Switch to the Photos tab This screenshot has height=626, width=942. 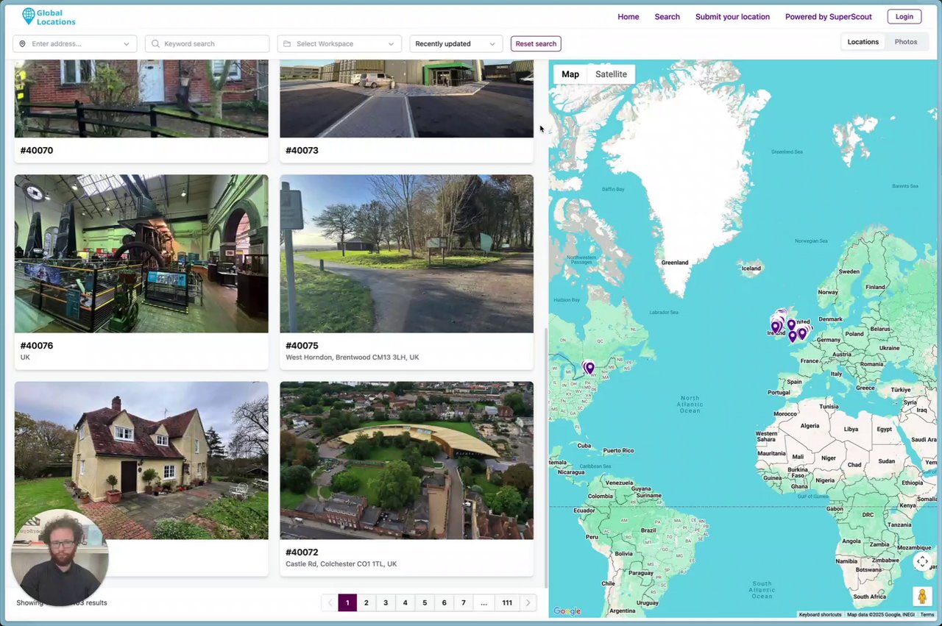coord(906,42)
